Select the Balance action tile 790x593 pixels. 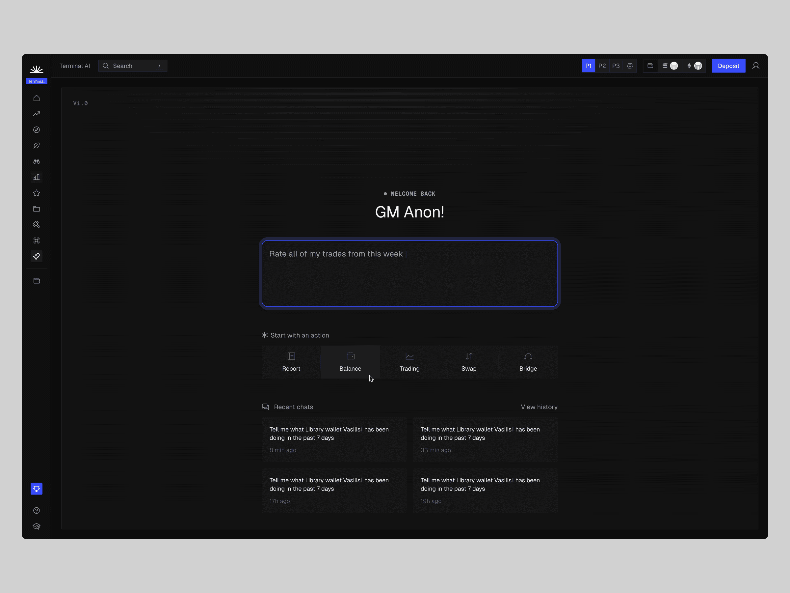[x=350, y=362]
